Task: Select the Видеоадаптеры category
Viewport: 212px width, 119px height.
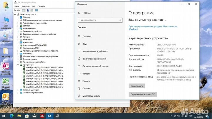Action: (x=29, y=29)
